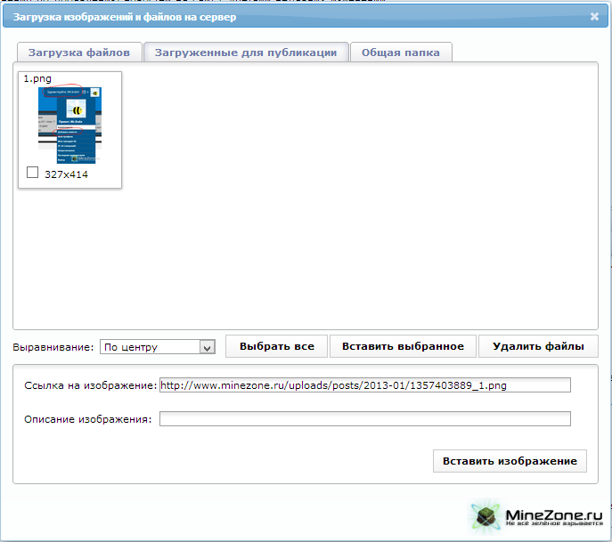Switch to the Загрузка файлов tab
612x542 pixels.
tap(79, 53)
